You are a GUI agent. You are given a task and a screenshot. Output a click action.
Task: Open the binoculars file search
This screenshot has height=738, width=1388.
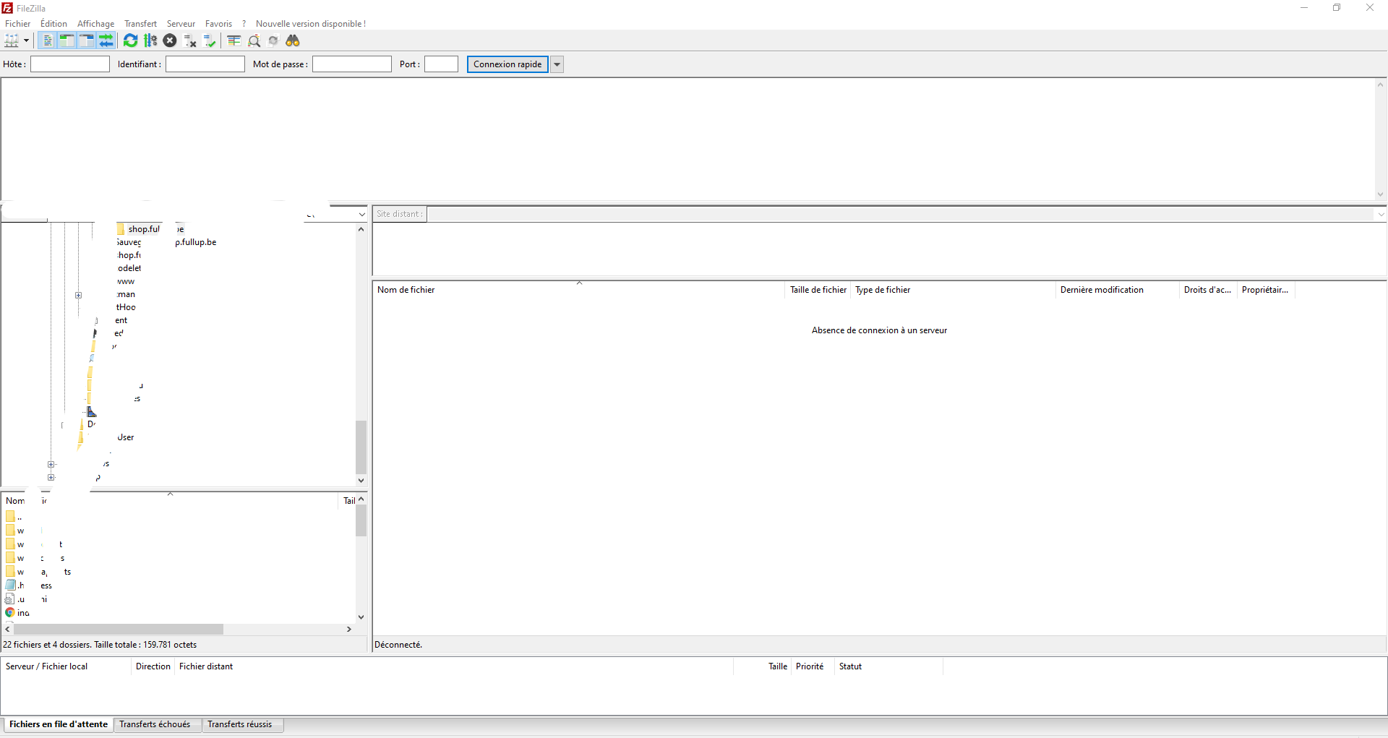tap(293, 40)
